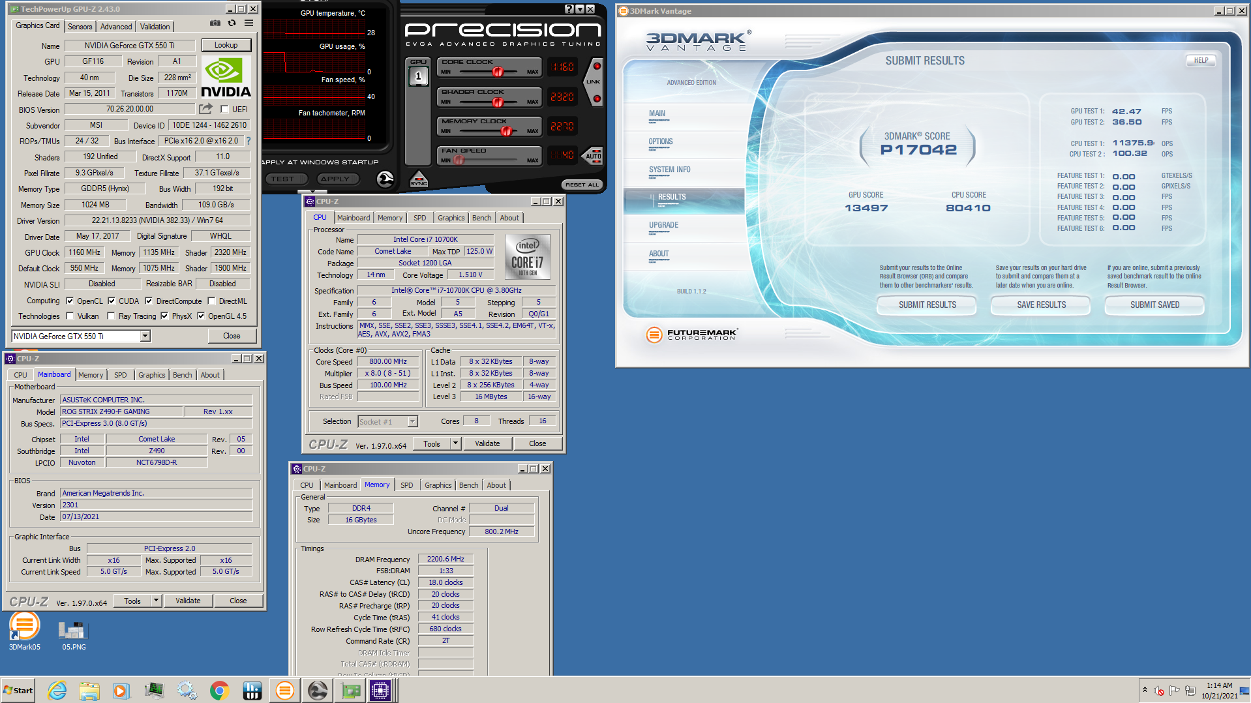
Task: Switch to Advanced tab in GPU-Z
Action: pos(116,26)
